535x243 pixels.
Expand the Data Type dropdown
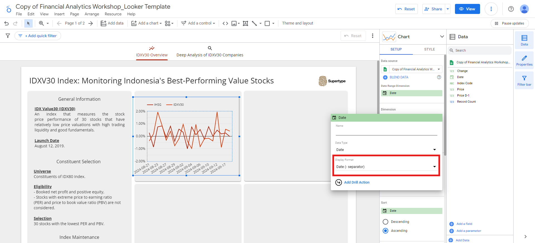tap(386, 150)
